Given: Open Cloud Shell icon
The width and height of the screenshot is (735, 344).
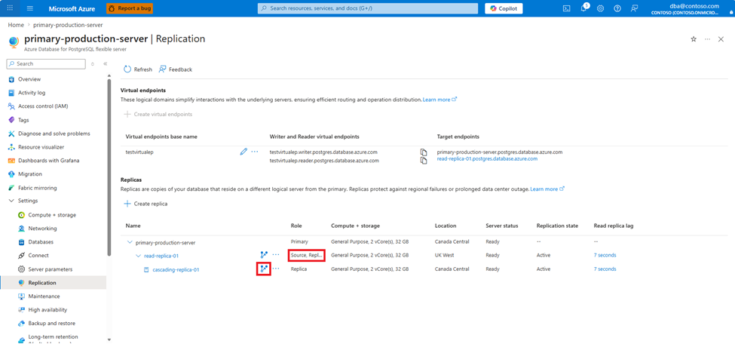Looking at the screenshot, I should (566, 8).
